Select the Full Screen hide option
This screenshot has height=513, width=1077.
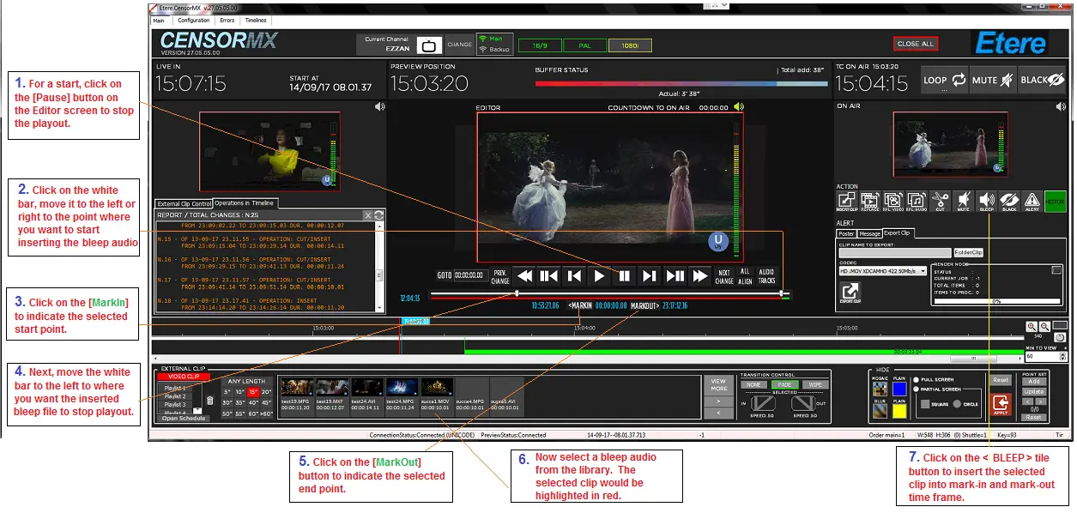917,378
